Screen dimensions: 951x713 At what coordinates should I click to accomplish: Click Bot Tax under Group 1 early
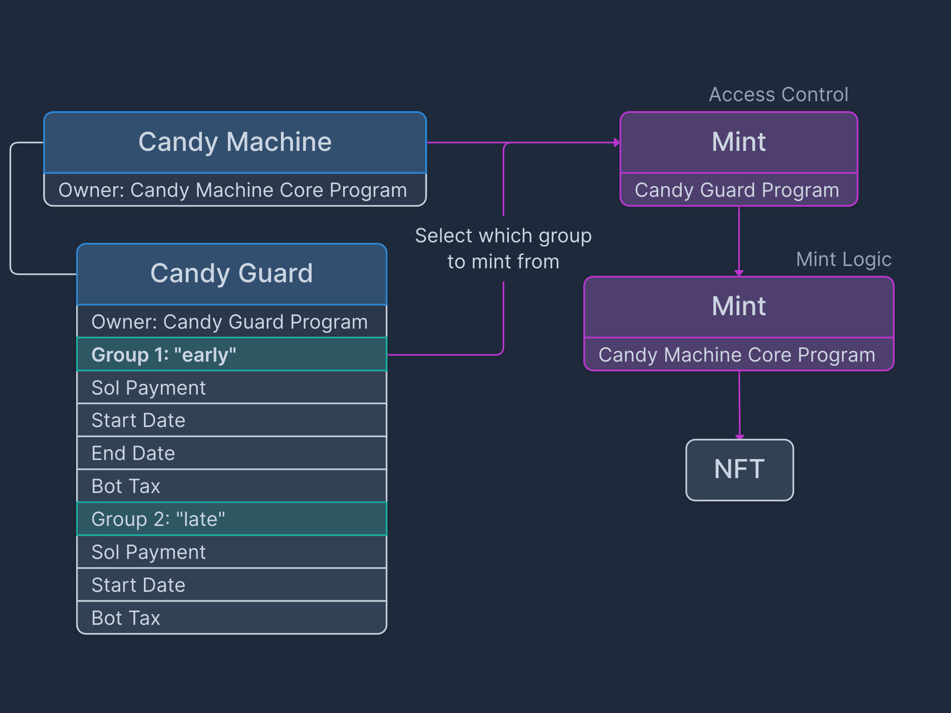tap(232, 486)
